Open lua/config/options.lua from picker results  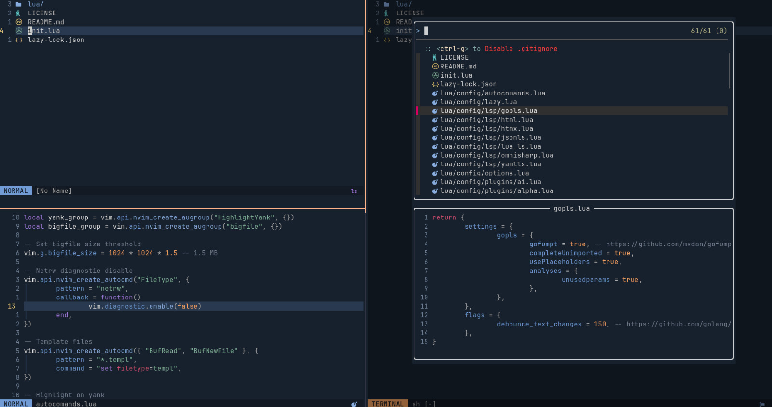pyautogui.click(x=484, y=173)
